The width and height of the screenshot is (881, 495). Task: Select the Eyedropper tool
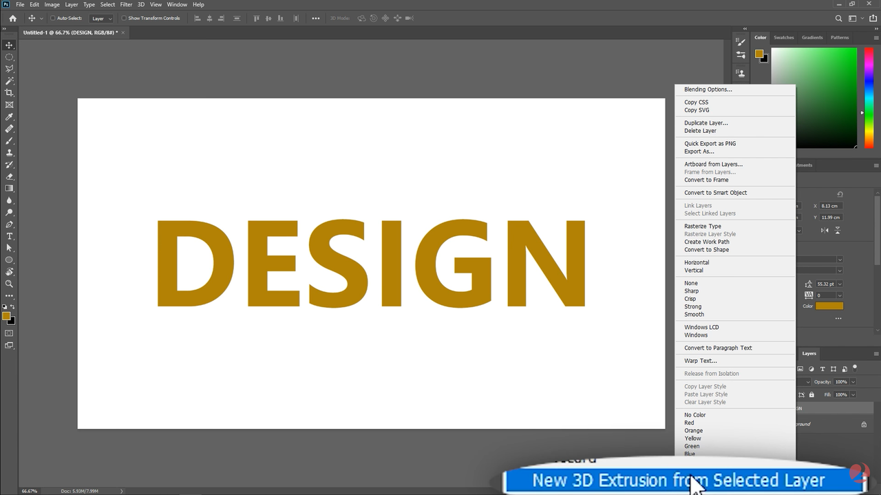(9, 117)
